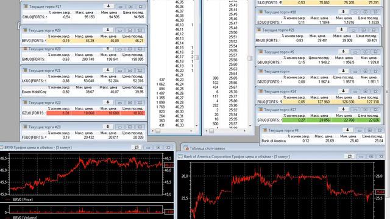Click Таблица стоп-заявок title bar

point(283,148)
